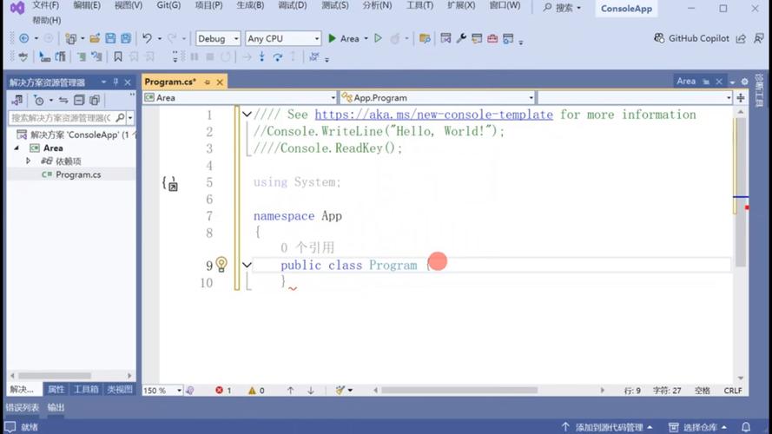Collapse the Area project tree node
This screenshot has width=772, height=434.
(x=16, y=148)
